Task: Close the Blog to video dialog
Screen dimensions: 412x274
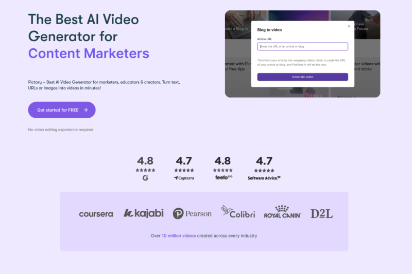Action: point(349,26)
